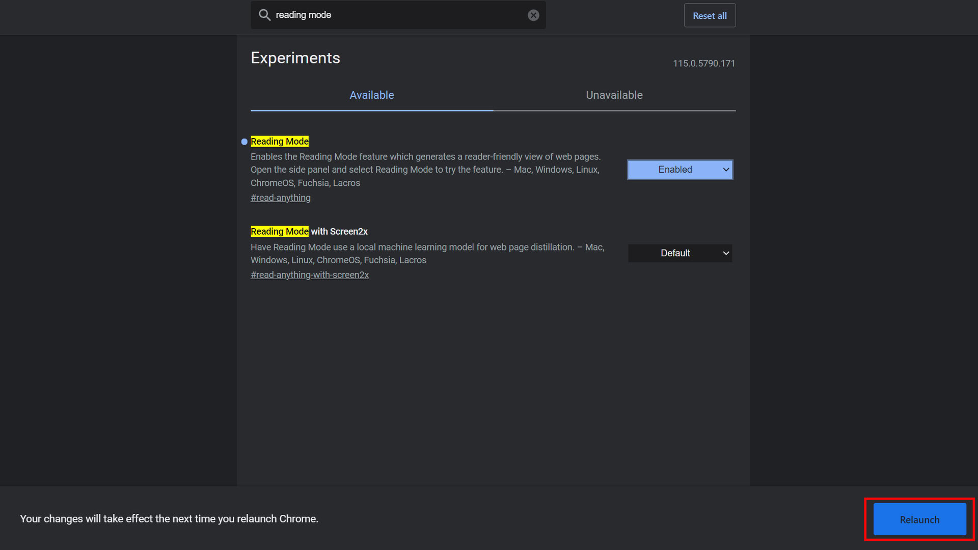978x550 pixels.
Task: Click the Experiments heading
Action: pyautogui.click(x=295, y=58)
